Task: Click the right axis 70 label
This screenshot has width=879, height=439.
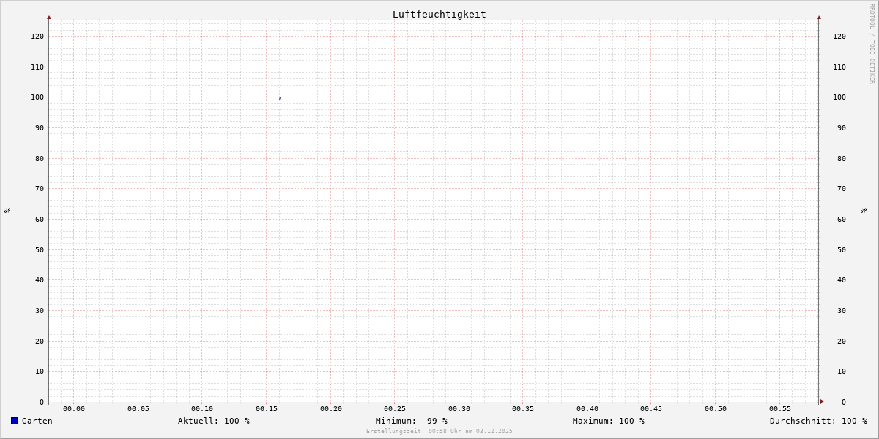Action: (841, 189)
